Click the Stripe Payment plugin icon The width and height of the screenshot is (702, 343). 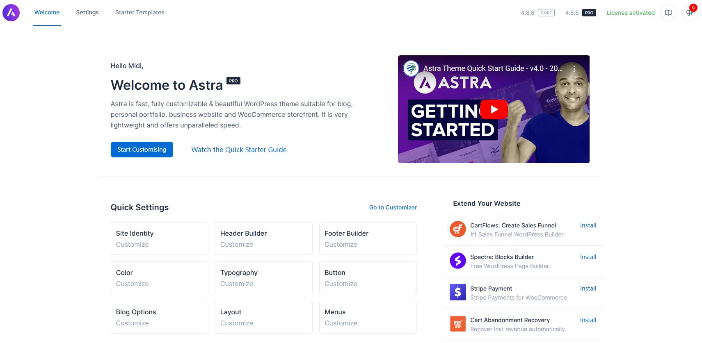click(457, 292)
